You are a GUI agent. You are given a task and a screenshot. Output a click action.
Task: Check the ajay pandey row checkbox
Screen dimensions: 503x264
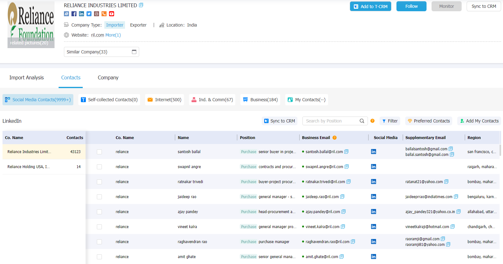pos(99,212)
